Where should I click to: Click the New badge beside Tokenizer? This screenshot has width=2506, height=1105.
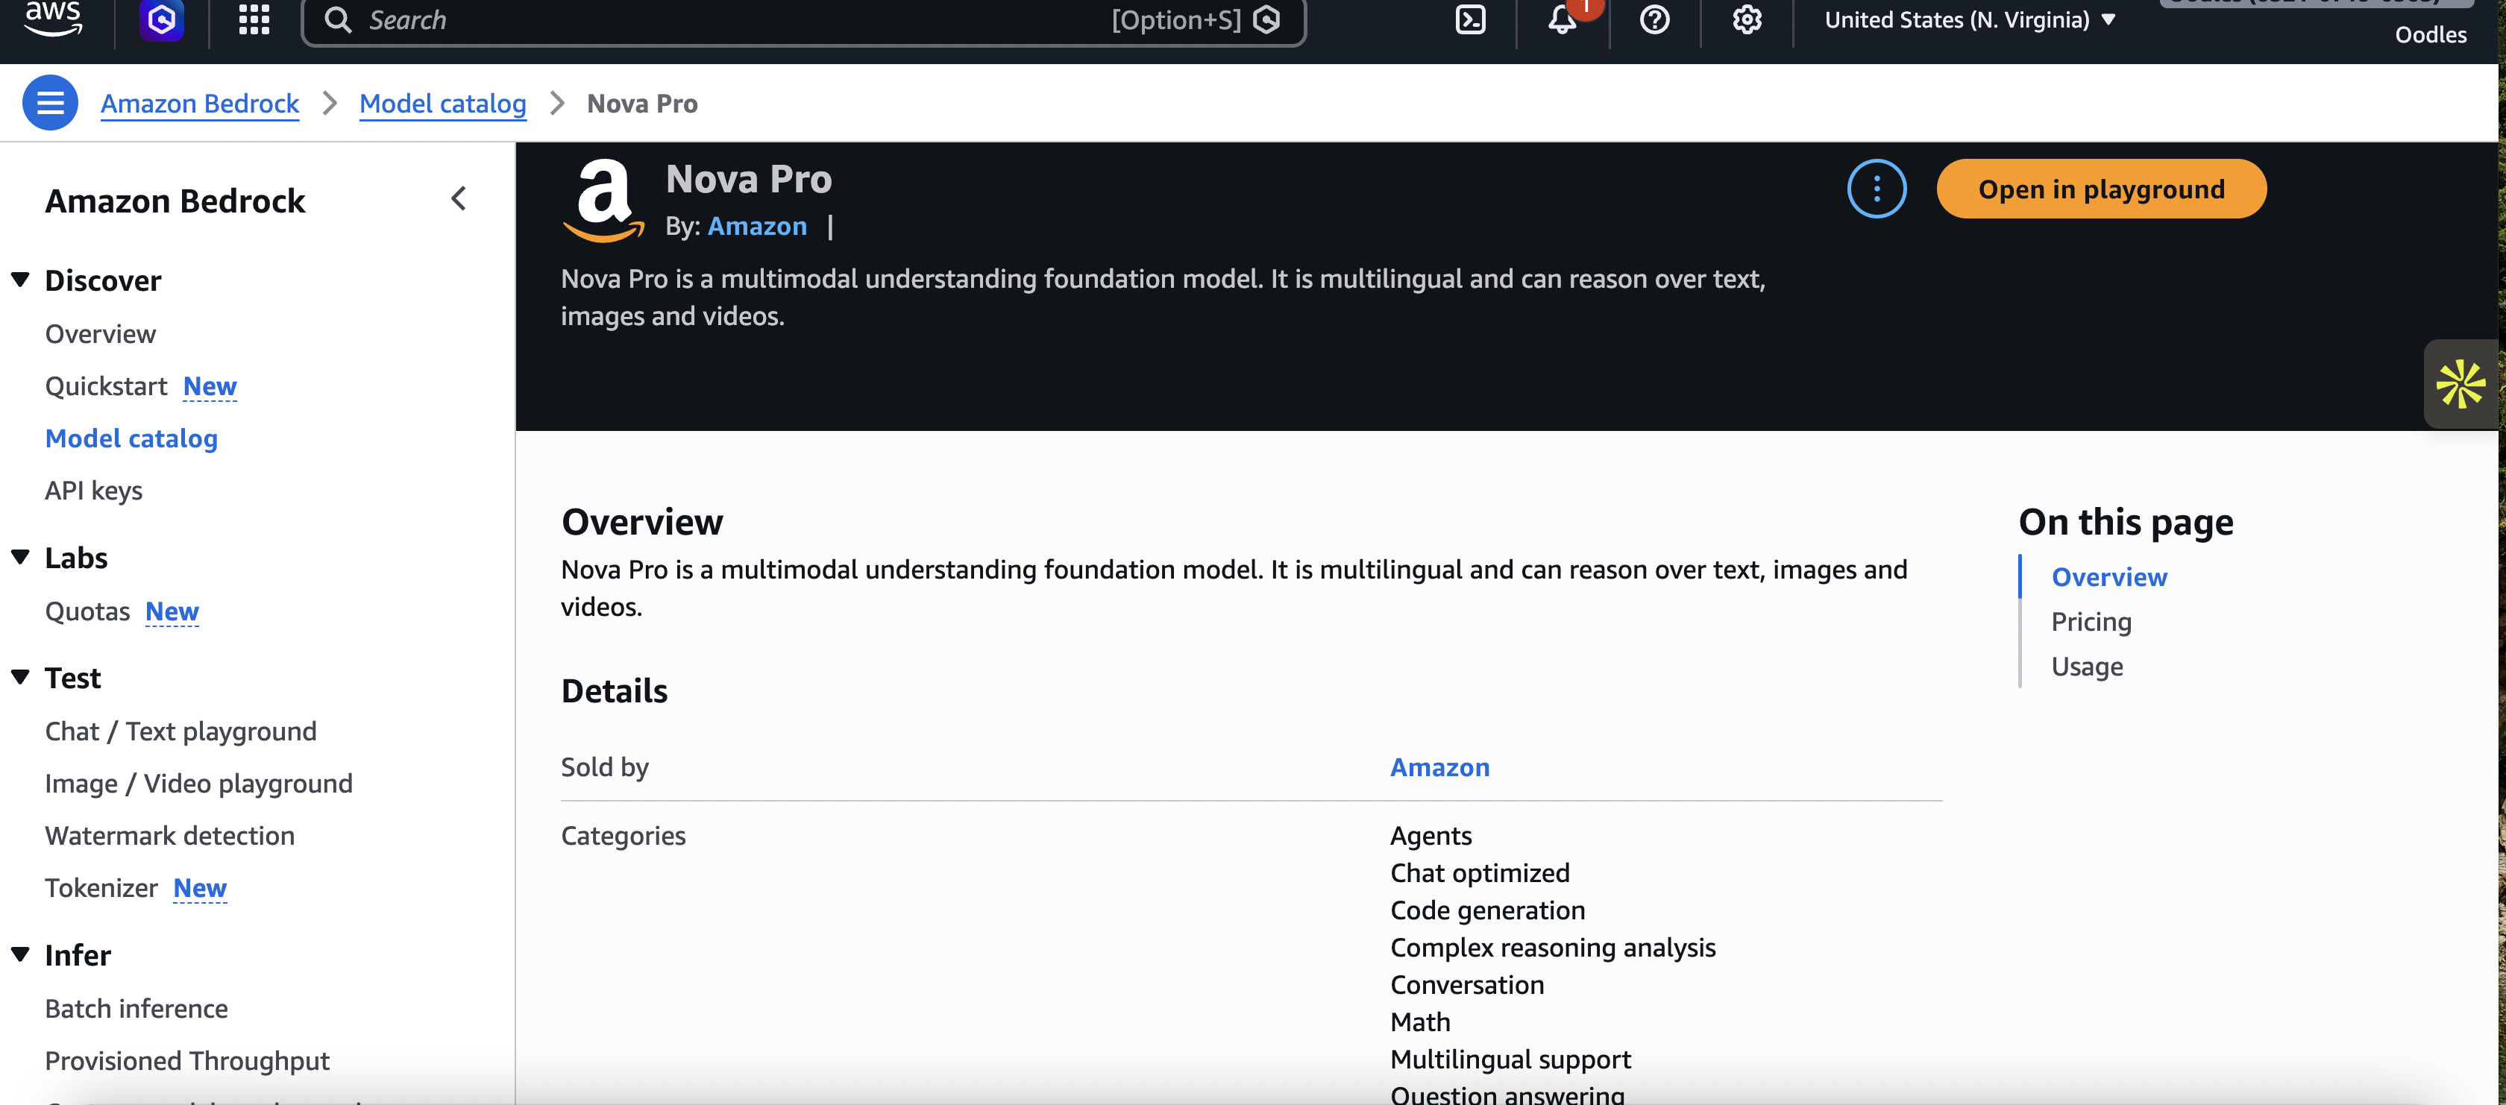[201, 887]
